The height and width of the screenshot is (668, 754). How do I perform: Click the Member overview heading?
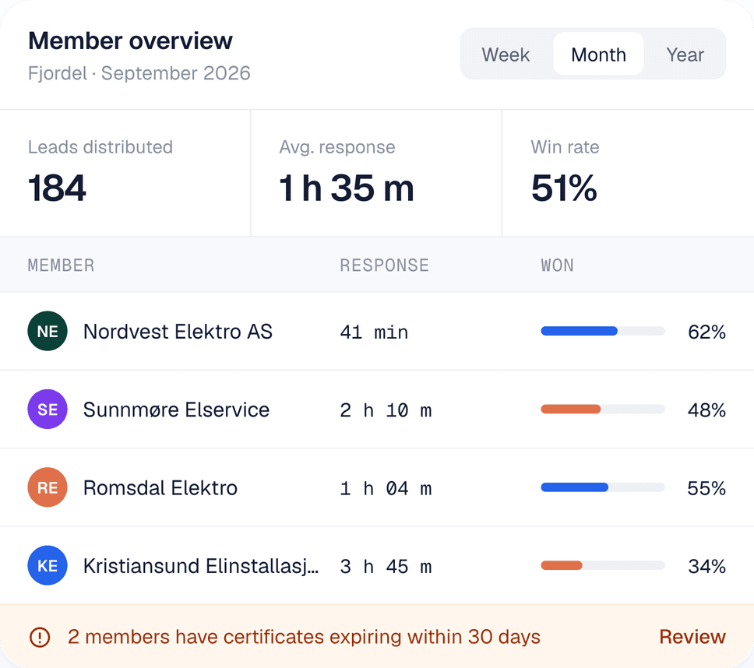[130, 40]
